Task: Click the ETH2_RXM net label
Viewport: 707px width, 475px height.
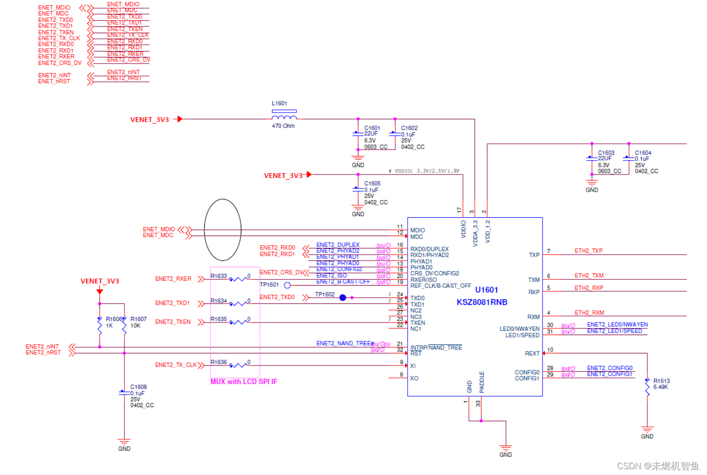Action: click(x=589, y=312)
